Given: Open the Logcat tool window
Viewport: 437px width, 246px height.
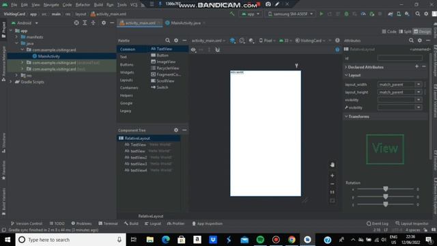Looking at the screenshot, I should pos(153,223).
